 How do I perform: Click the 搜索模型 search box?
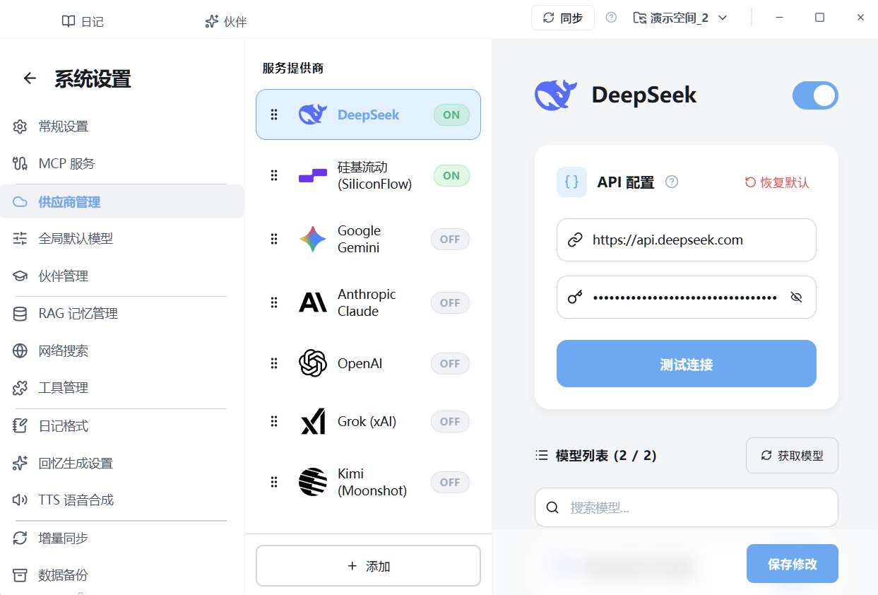687,507
